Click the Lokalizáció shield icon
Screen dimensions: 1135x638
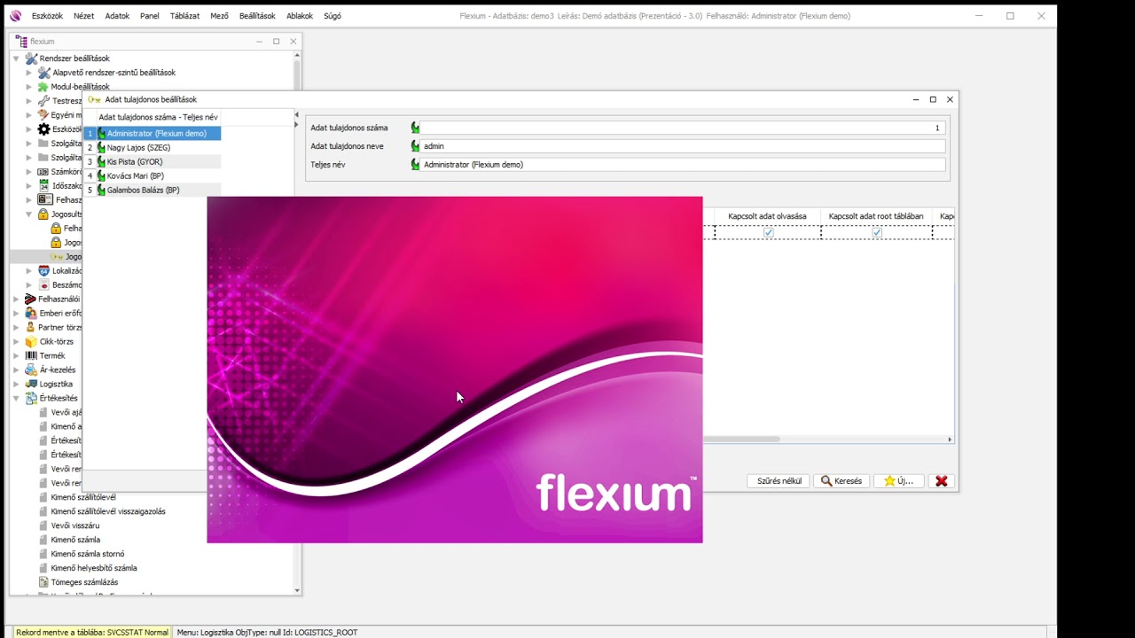pyautogui.click(x=43, y=271)
